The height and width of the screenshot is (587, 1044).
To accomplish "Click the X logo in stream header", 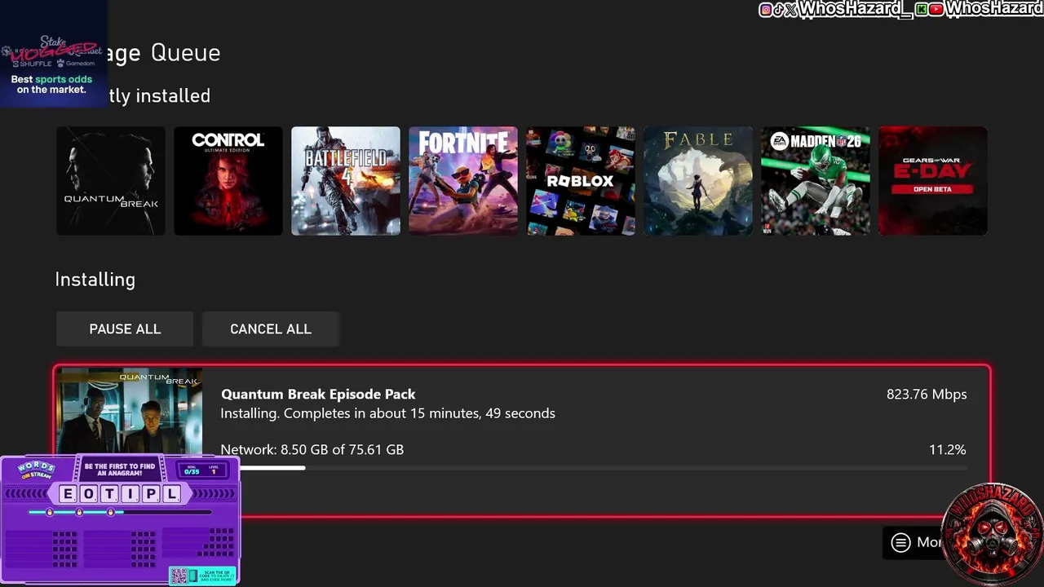I will click(791, 9).
